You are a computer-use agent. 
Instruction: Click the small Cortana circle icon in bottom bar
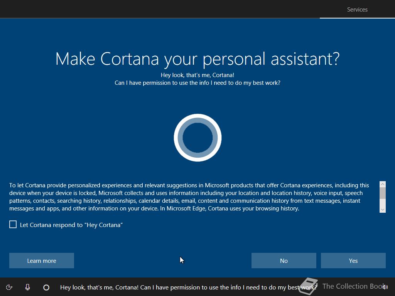pyautogui.click(x=46, y=288)
